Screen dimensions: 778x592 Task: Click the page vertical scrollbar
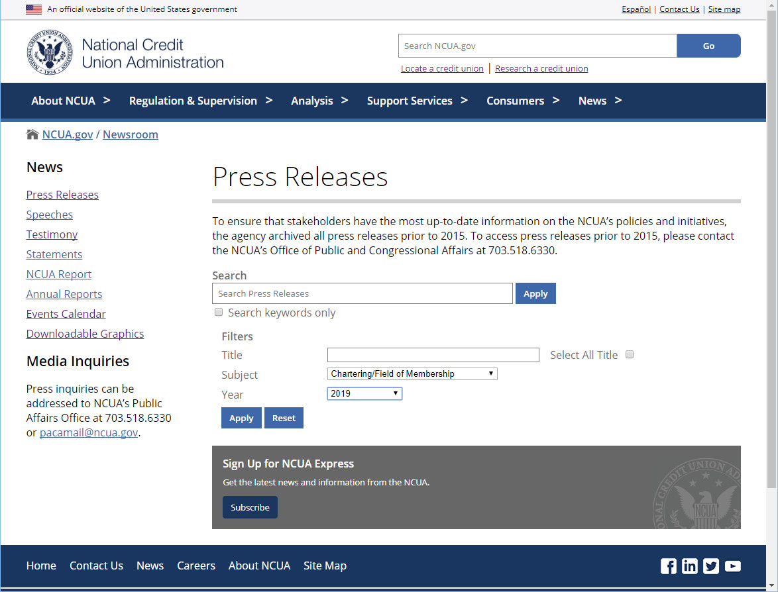pyautogui.click(x=771, y=248)
